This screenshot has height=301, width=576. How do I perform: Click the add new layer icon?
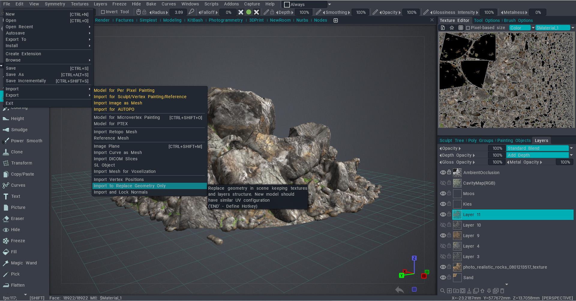pos(449,291)
